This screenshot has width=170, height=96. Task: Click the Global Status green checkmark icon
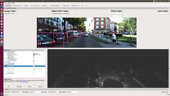point(6,59)
